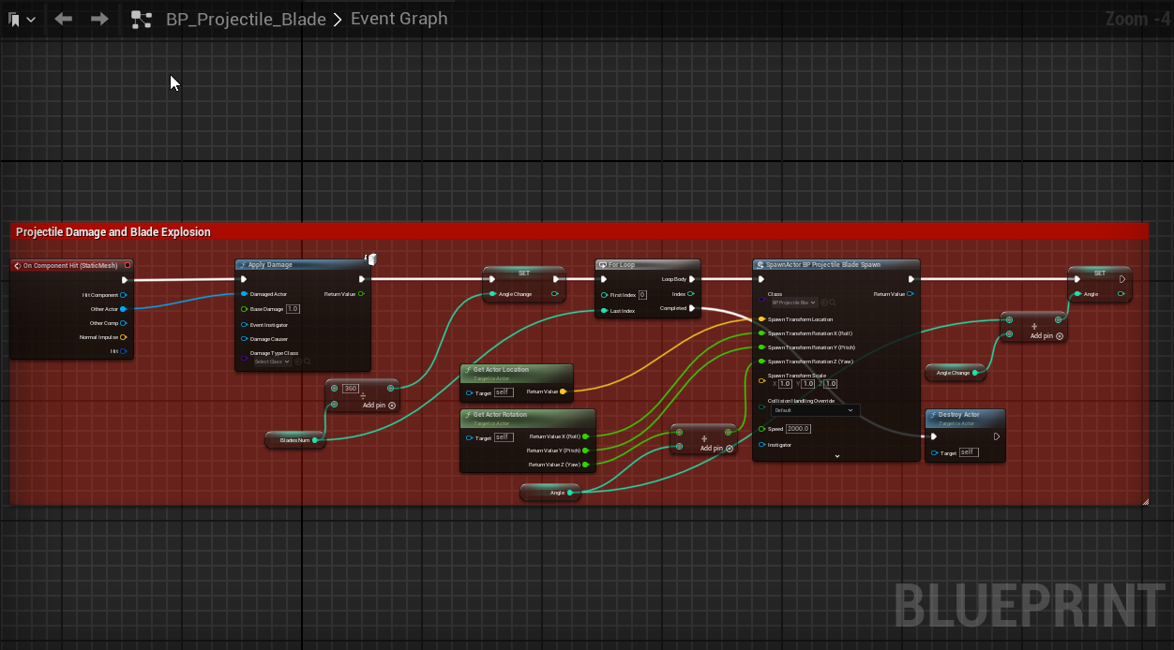Select the Angle variable get node

550,492
